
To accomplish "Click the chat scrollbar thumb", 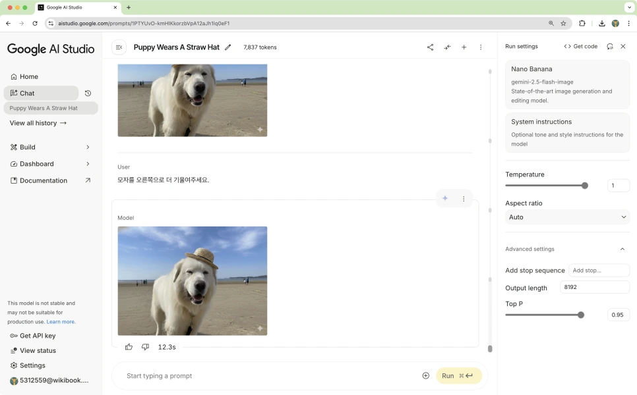I will 490,348.
